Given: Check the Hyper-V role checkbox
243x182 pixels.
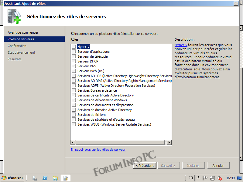Looking at the screenshot, I should (x=74, y=47).
